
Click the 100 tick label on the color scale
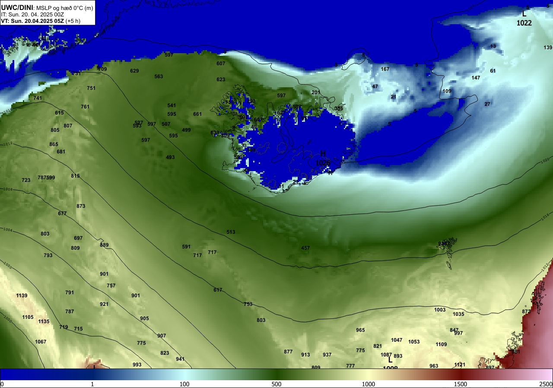pos(184,384)
